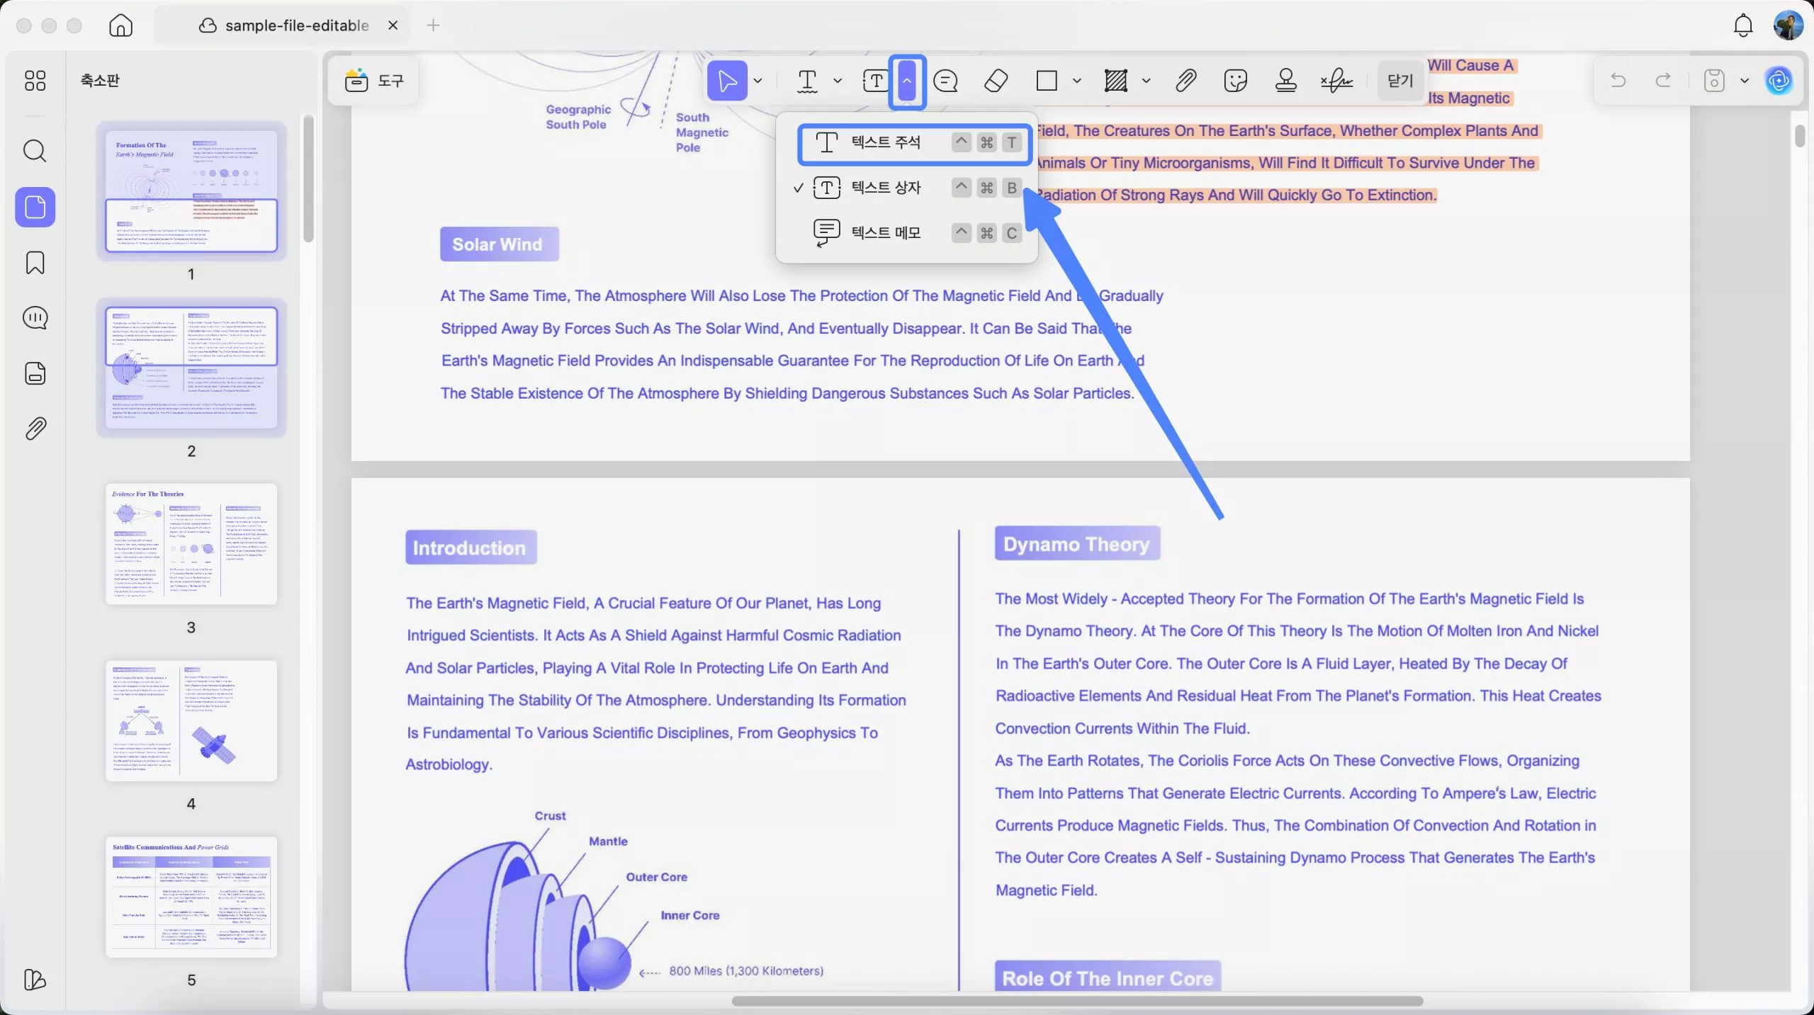Select the arrow cursor tool

pos(727,81)
